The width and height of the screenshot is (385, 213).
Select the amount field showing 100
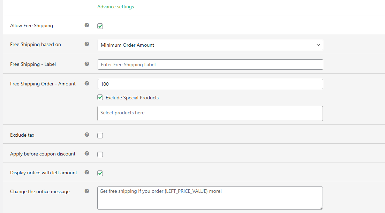(210, 84)
